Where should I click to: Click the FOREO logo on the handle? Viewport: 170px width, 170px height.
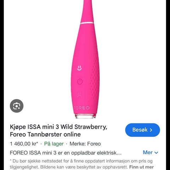click(x=82, y=108)
